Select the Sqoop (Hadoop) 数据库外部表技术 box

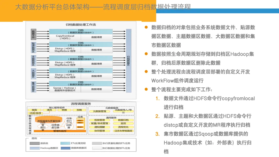pyautogui.click(x=65, y=89)
